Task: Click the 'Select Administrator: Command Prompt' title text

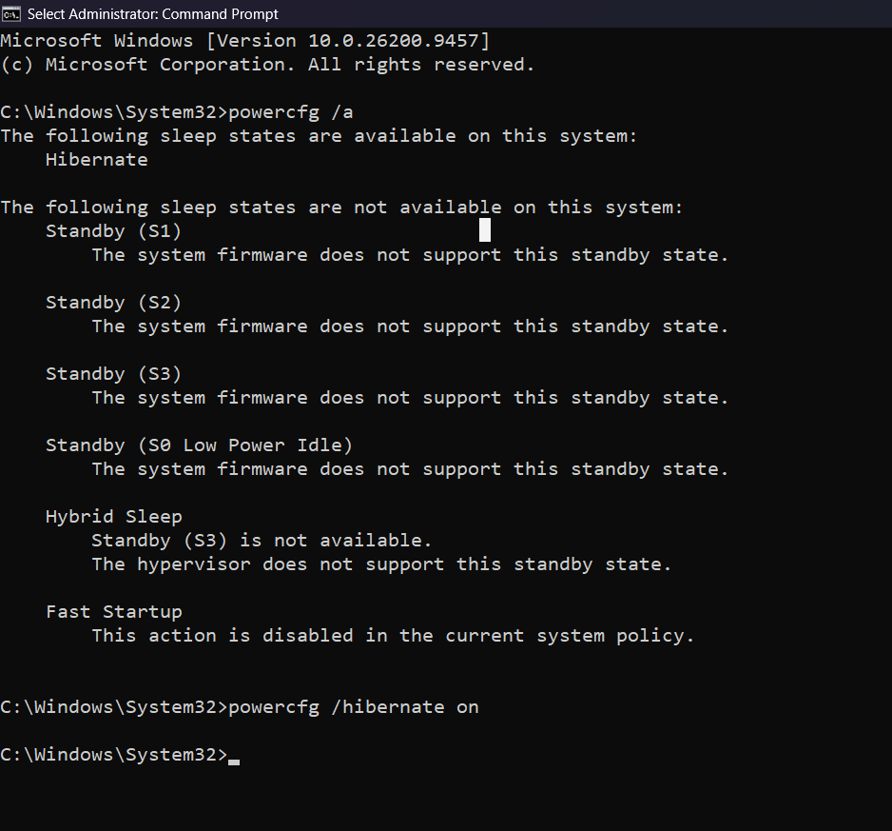Action: (x=152, y=13)
